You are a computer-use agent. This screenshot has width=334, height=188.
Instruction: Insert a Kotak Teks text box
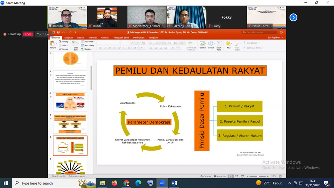(x=219, y=45)
